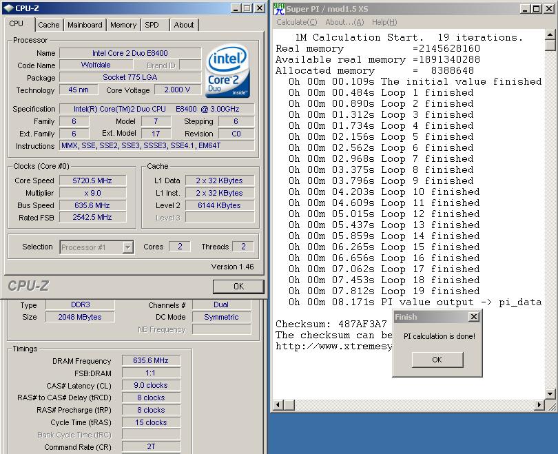This screenshot has width=558, height=454.
Task: Click the CAS# Latency value 9.0 clocks
Action: tap(152, 385)
